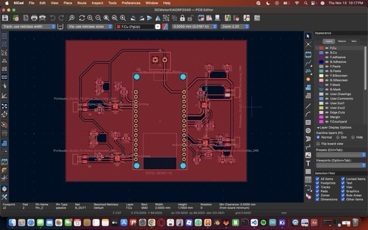Click the Unlock items open padlock icon
The height and width of the screenshot is (230, 368).
click(x=190, y=18)
